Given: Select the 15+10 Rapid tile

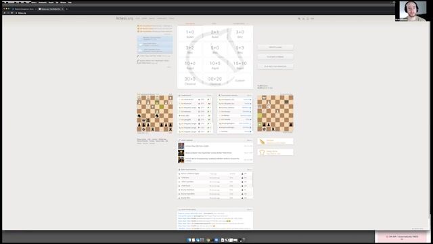Looking at the screenshot, I should 240,65.
